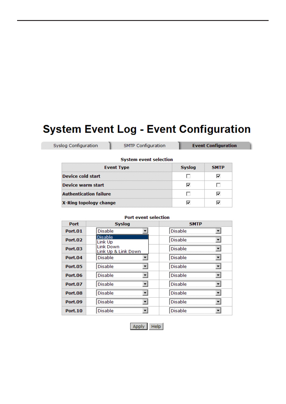This screenshot has width=286, height=404.
Task: Click the Event Type column header
Action: [x=117, y=167]
